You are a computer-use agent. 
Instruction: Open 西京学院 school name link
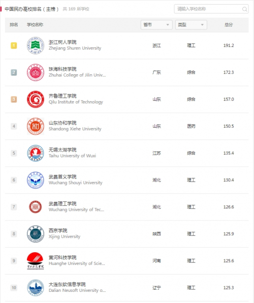pos(58,230)
